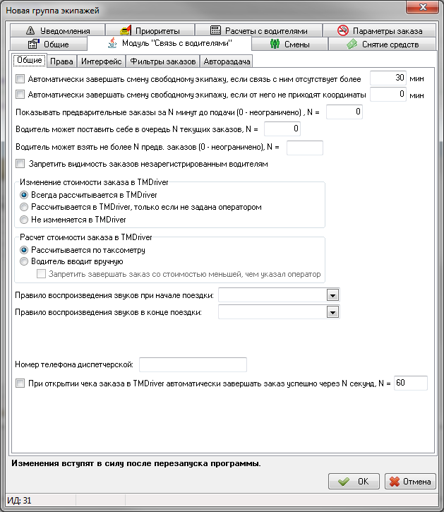
Task: Open the Расчеты с водителями tab
Action: coord(258,30)
